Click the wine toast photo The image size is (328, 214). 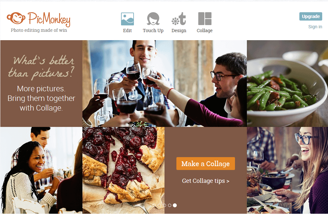click(x=164, y=83)
